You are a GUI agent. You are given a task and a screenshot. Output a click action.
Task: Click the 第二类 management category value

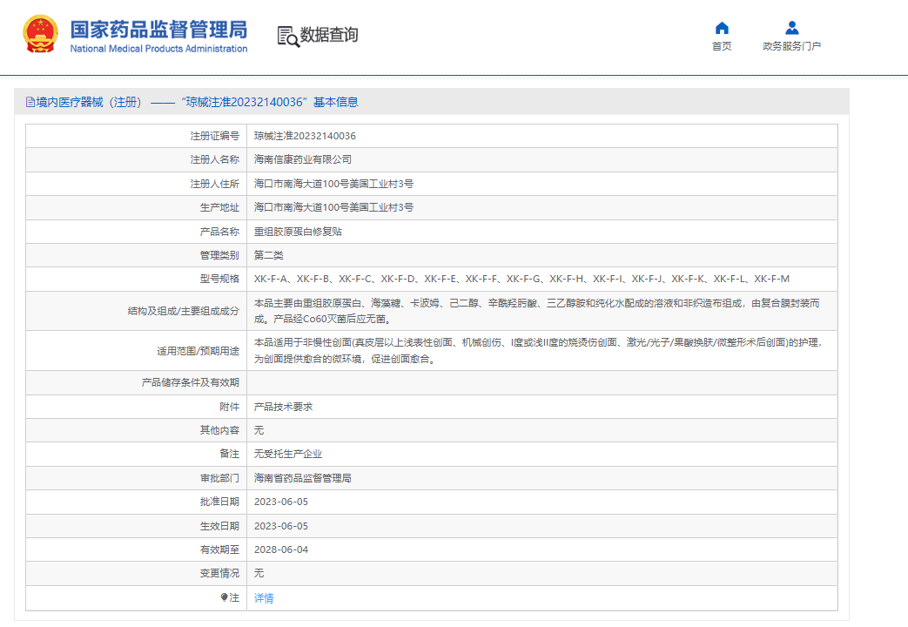(x=269, y=255)
